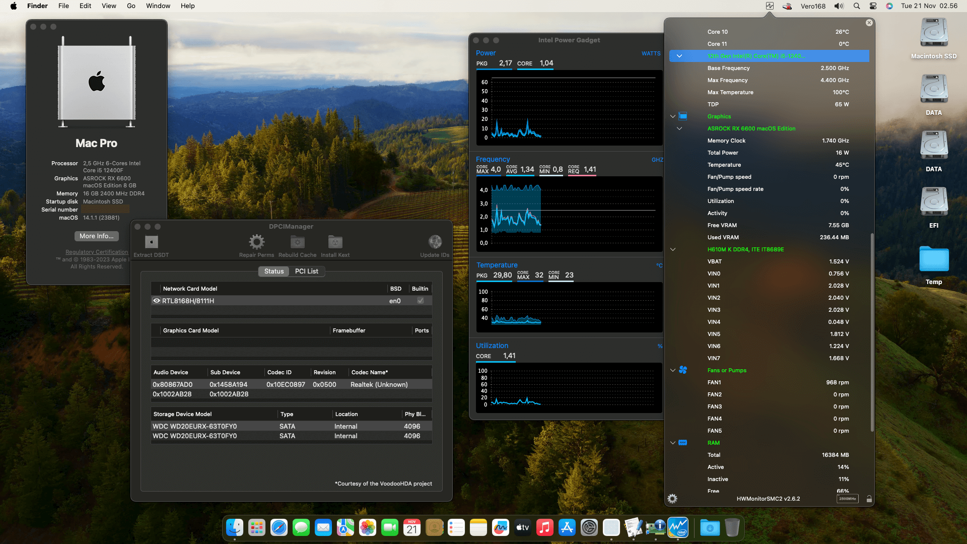This screenshot has height=544, width=967.
Task: Open the Install Kext tool
Action: pyautogui.click(x=335, y=242)
